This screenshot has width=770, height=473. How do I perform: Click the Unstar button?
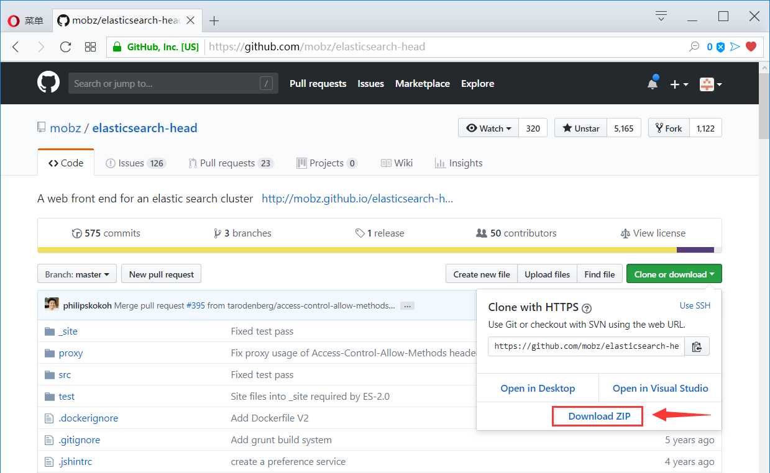[x=580, y=128]
